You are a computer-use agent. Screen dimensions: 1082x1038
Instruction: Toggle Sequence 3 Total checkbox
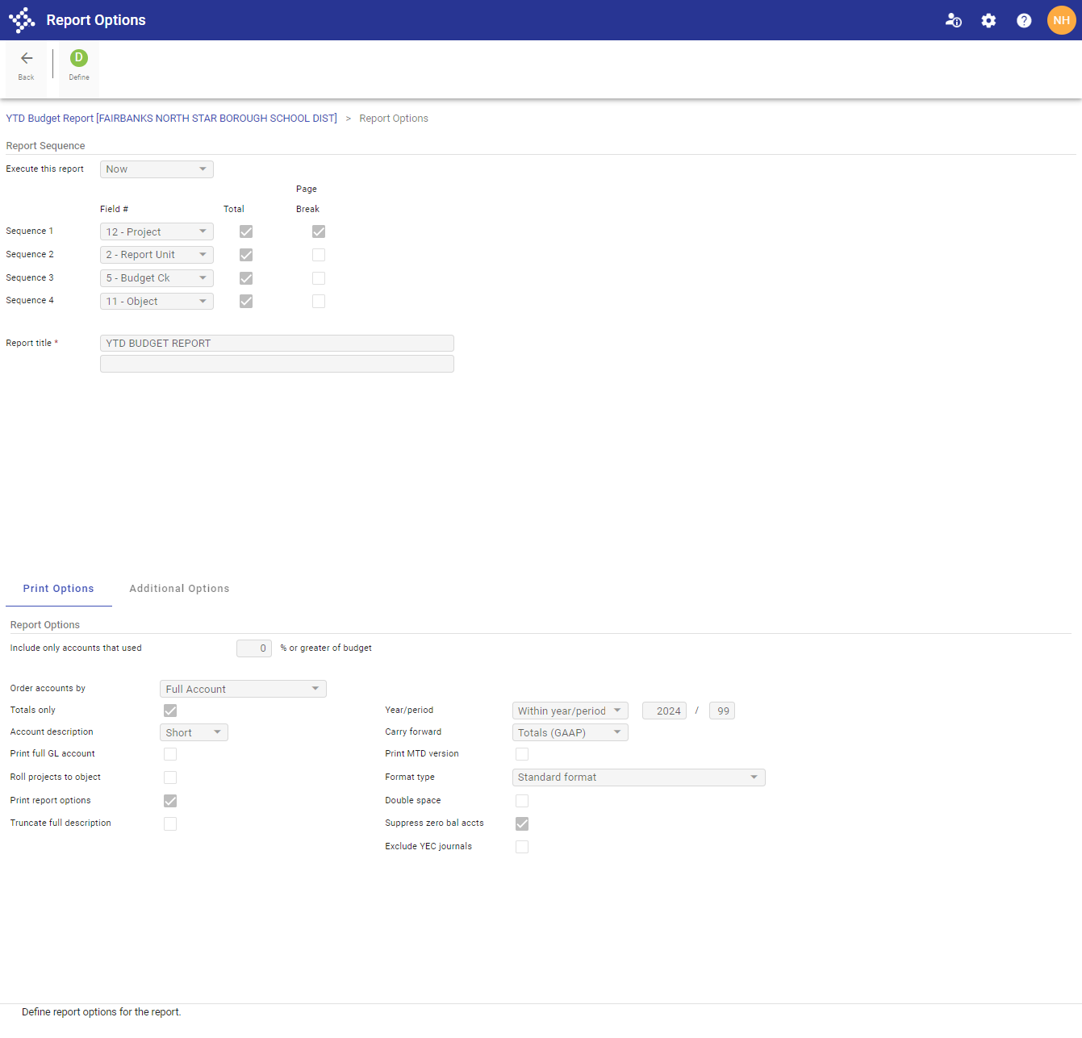click(x=246, y=278)
